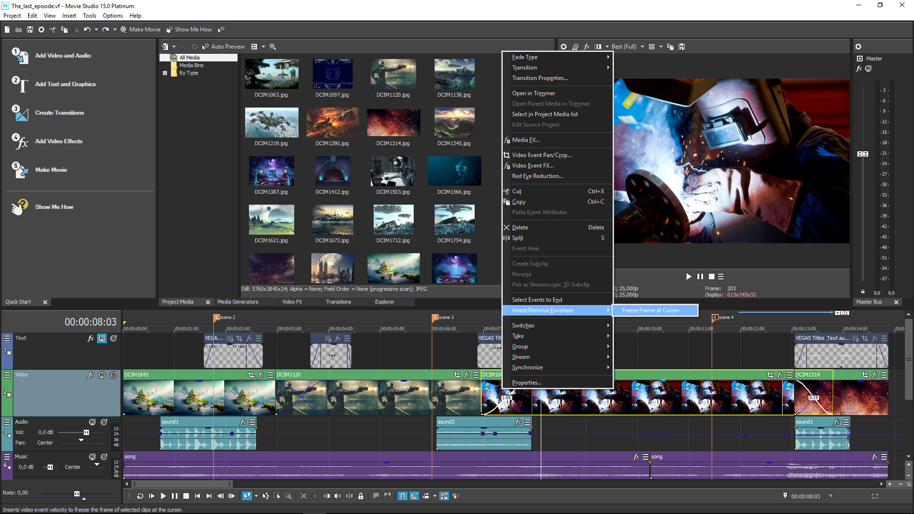
Task: Expand the By Type media bin
Action: pyautogui.click(x=165, y=73)
